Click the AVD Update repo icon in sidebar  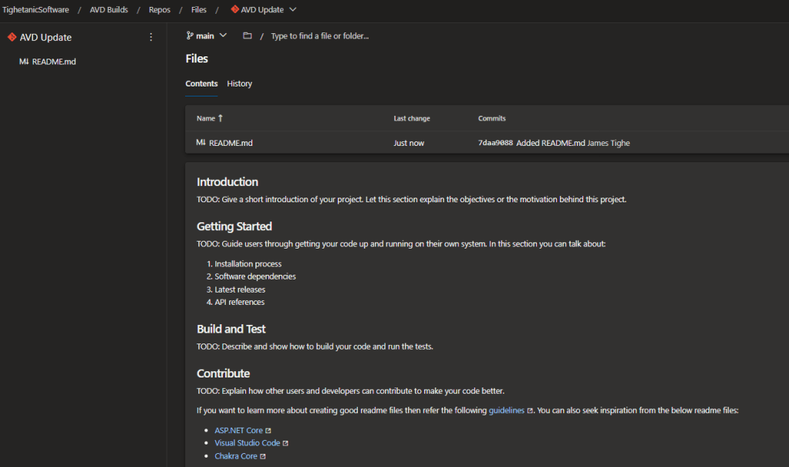click(12, 37)
